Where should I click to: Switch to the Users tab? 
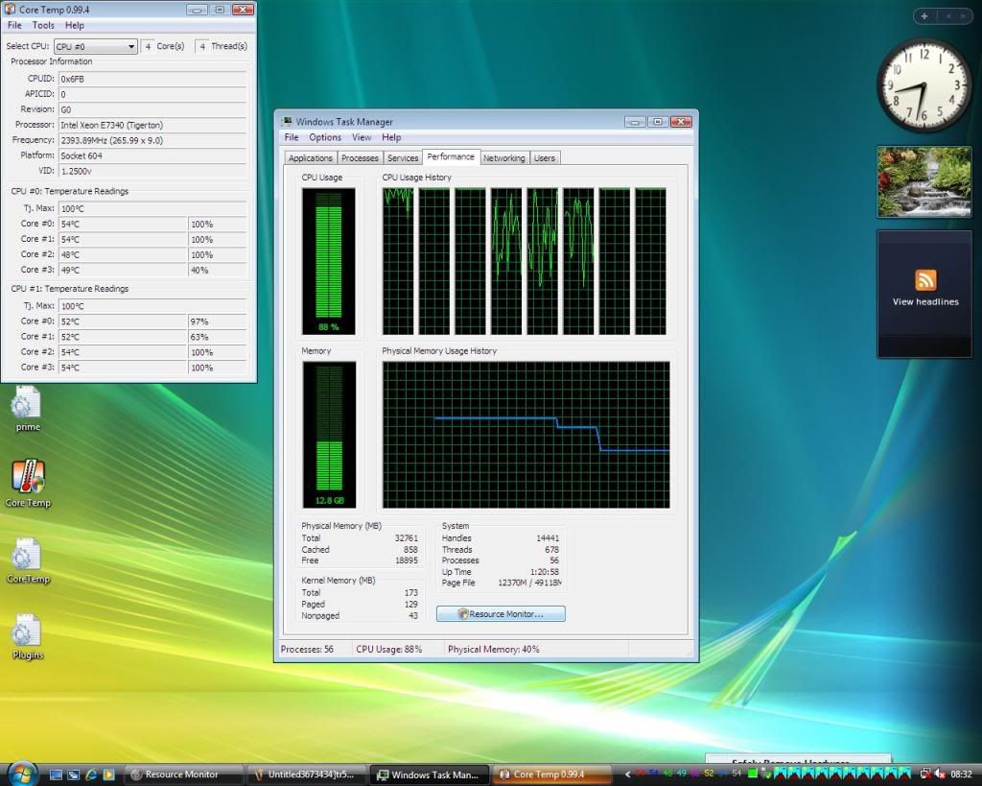pyautogui.click(x=545, y=158)
